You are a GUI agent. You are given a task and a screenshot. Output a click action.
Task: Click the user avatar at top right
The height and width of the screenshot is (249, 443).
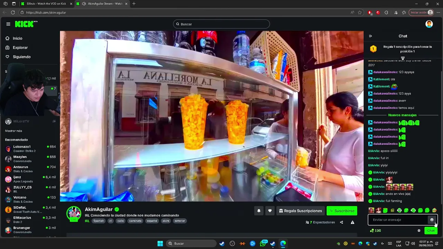[x=429, y=24]
